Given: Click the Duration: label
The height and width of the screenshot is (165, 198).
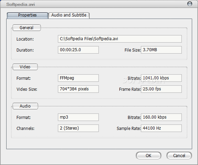Looking at the screenshot, I should [x=25, y=50].
